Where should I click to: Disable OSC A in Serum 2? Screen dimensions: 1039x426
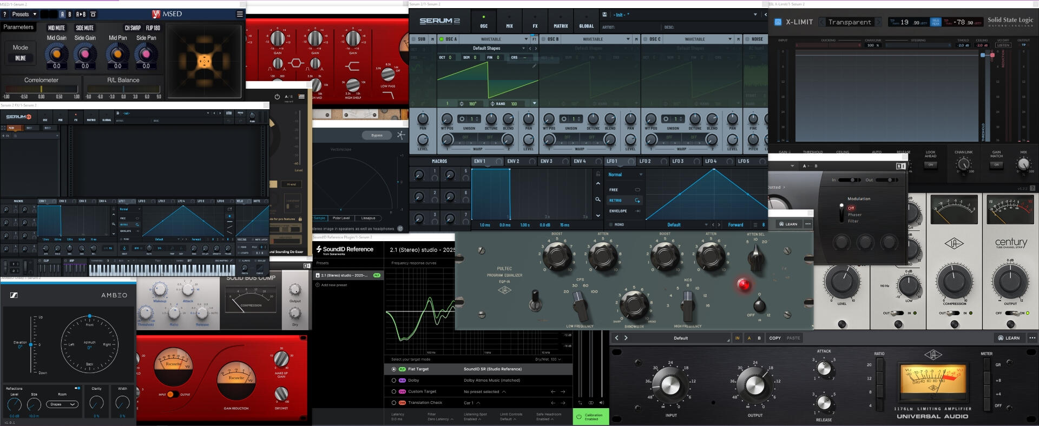(x=442, y=39)
